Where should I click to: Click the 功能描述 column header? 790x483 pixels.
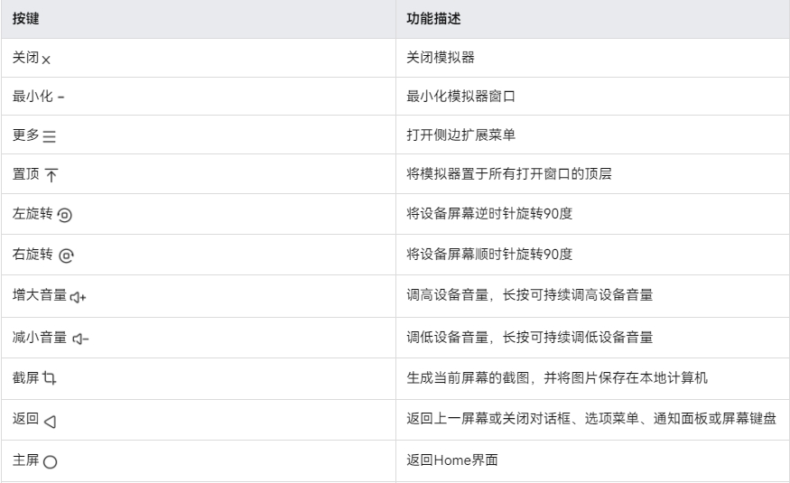[433, 19]
